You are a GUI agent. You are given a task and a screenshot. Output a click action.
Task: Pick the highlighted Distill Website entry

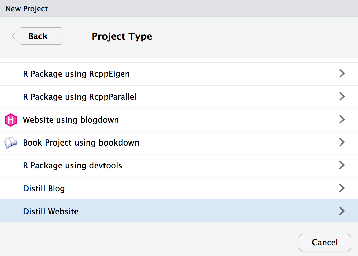[x=51, y=211]
